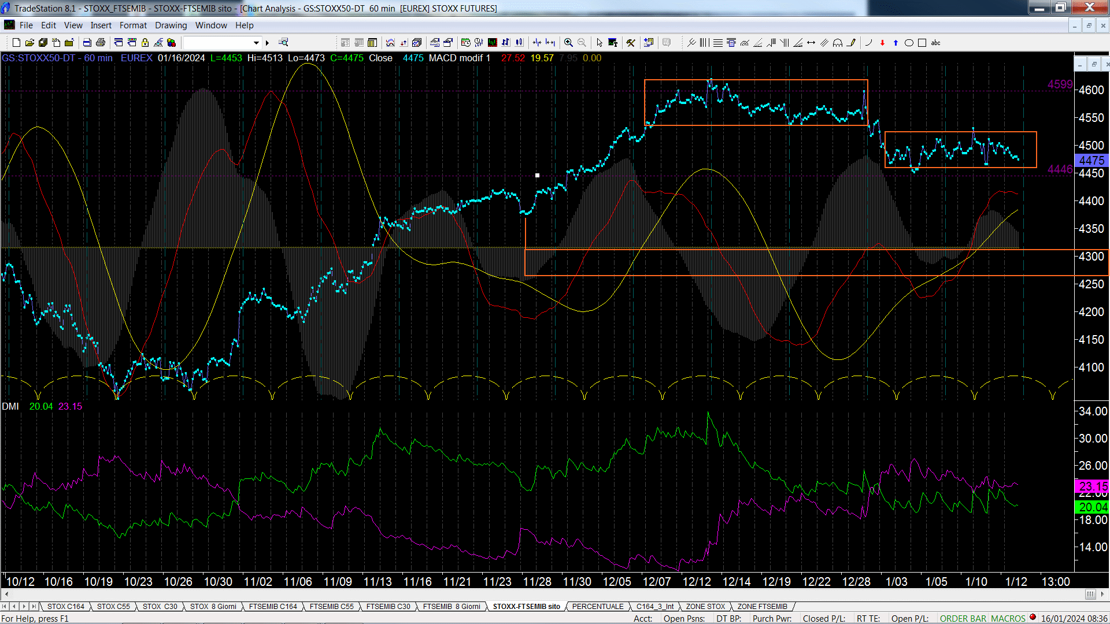Click the horizontal scrollbar thumb
1110x624 pixels.
click(1090, 594)
